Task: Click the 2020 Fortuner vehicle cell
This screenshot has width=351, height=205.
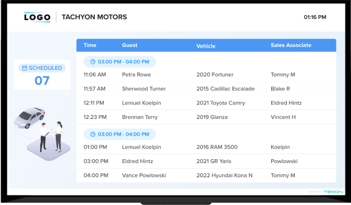Action: coord(215,75)
